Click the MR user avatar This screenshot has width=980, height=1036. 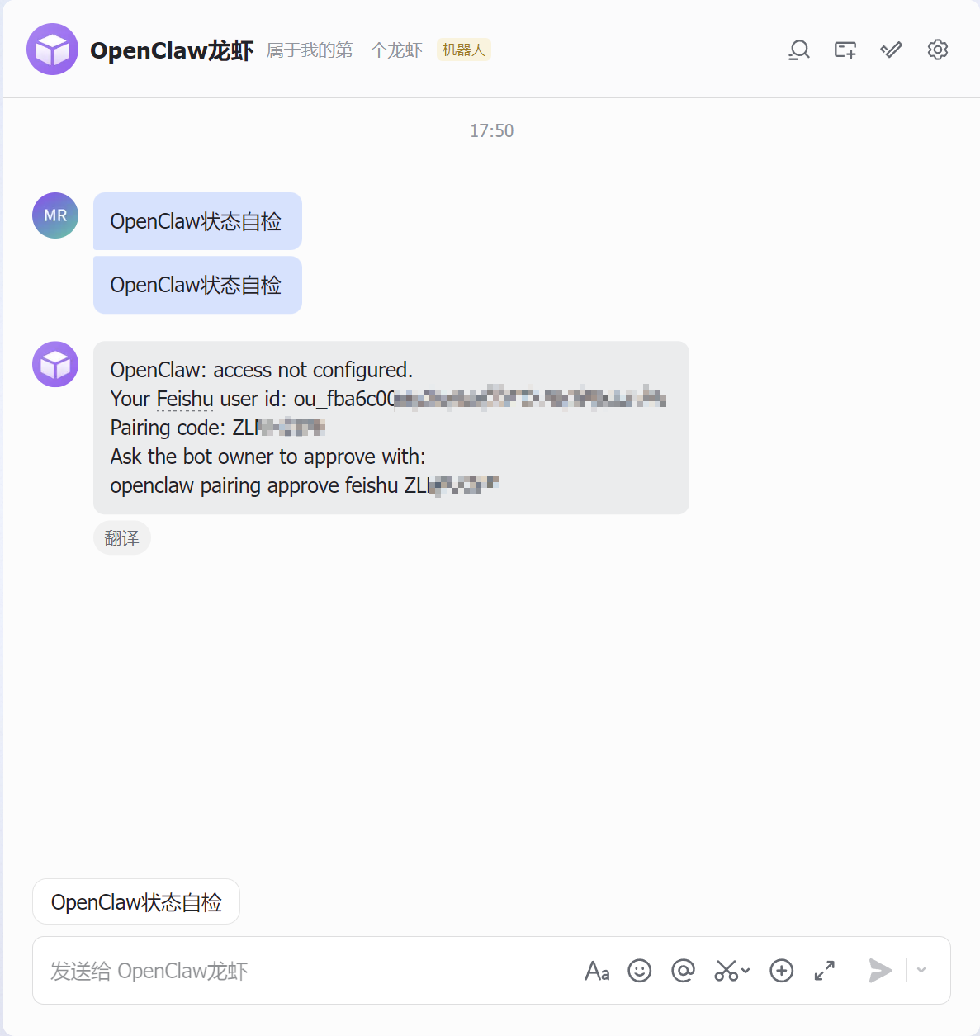[55, 215]
